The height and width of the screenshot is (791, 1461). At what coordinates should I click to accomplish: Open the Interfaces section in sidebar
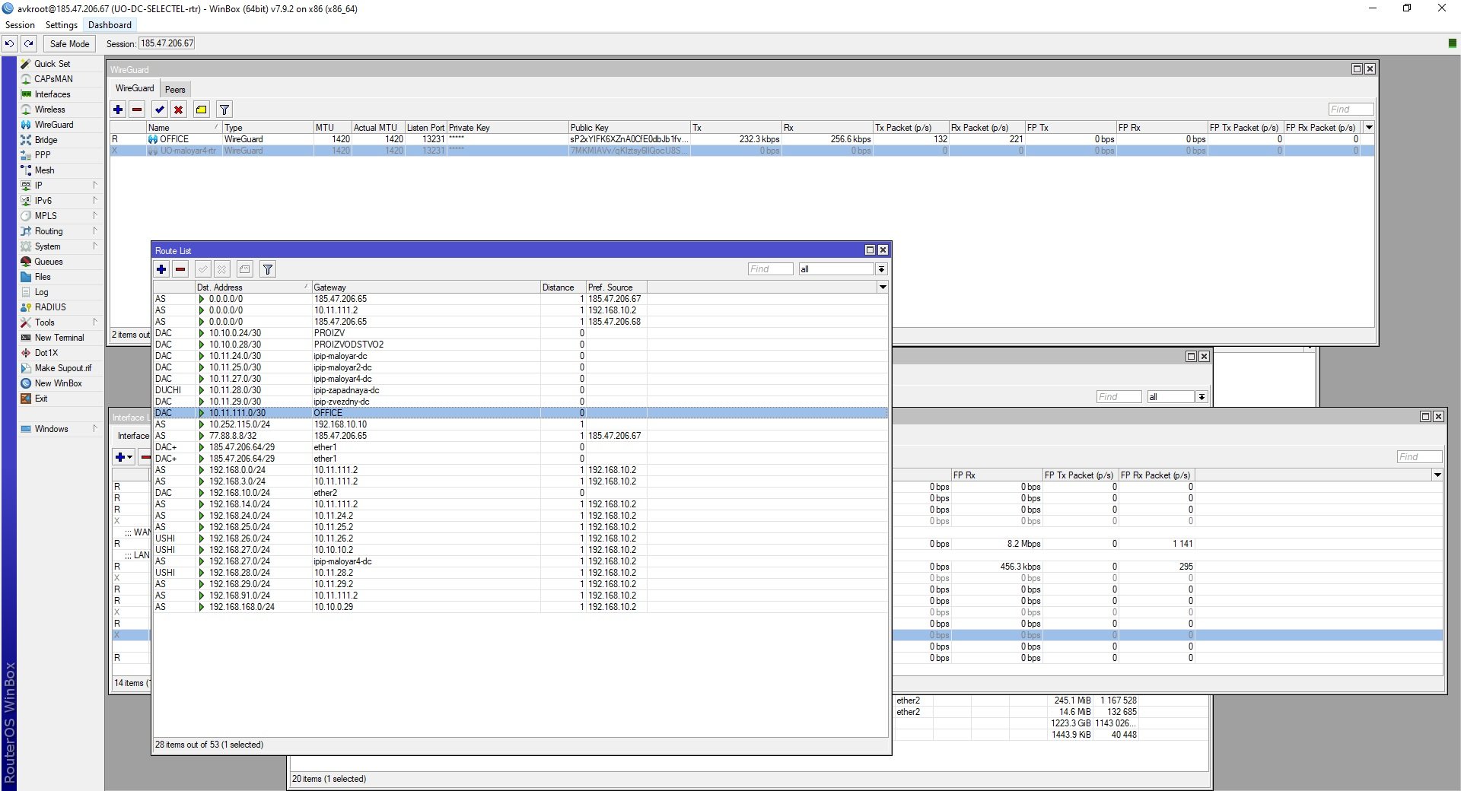53,94
